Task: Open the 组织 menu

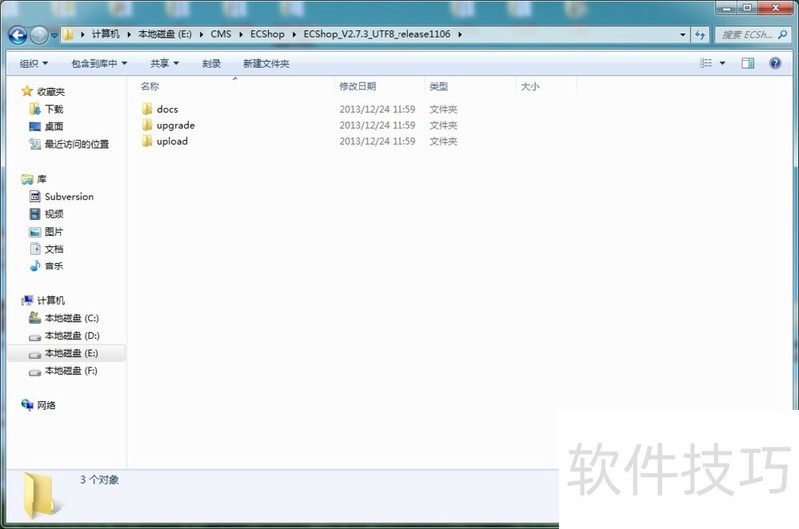Action: (x=34, y=63)
